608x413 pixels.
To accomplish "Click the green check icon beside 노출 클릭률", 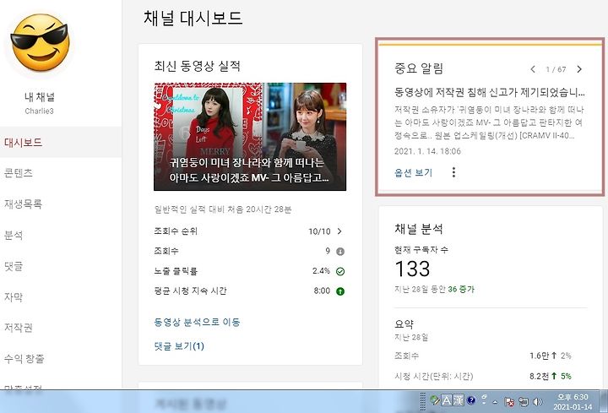I will (340, 271).
